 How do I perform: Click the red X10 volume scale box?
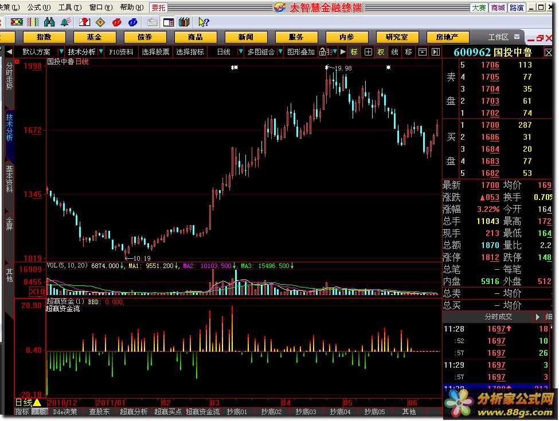point(37,292)
